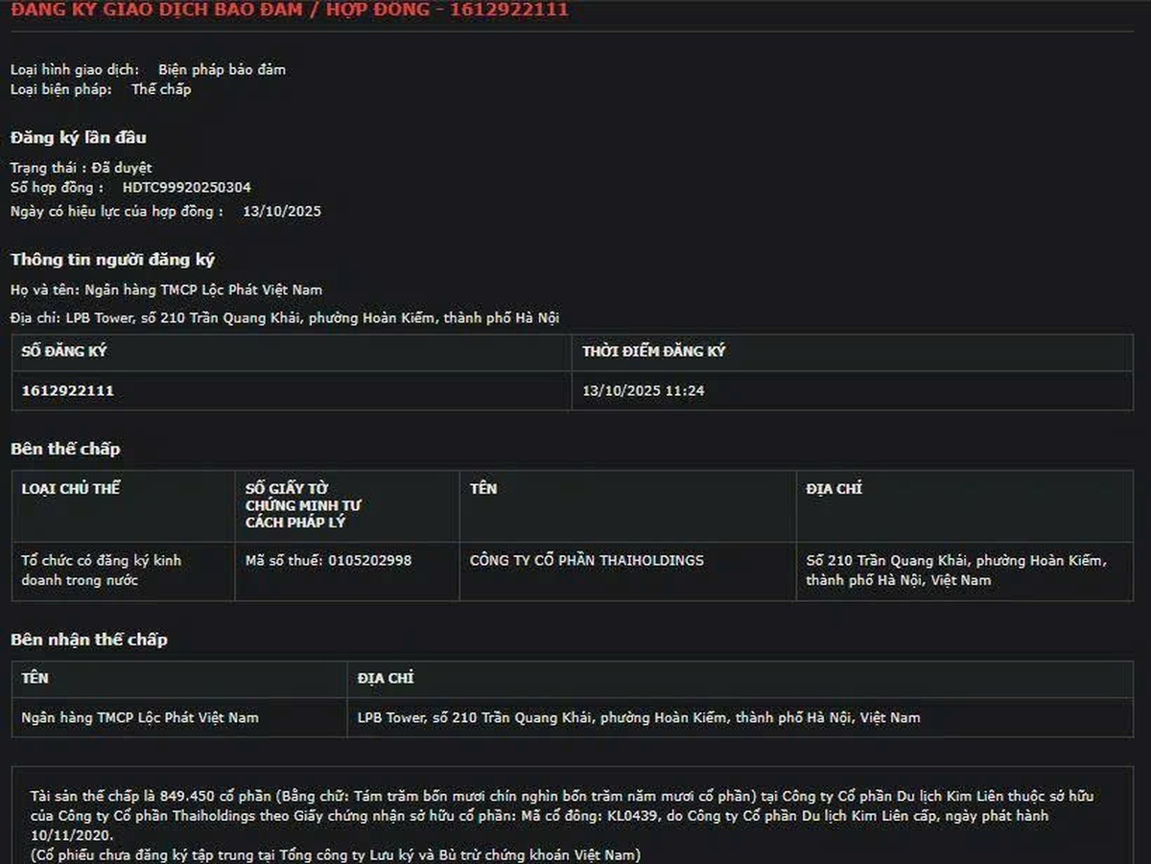Select the 'Thông tin người đăng ký' heading
This screenshot has height=864, width=1151.
point(112,260)
